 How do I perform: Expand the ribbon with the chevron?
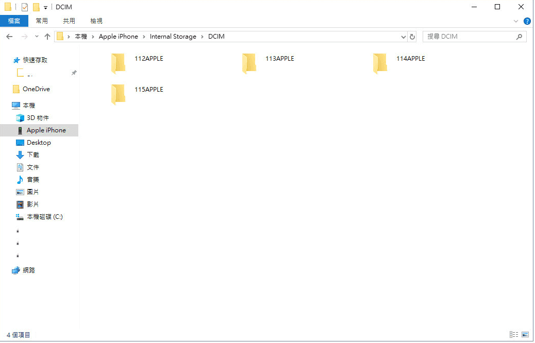tap(516, 21)
